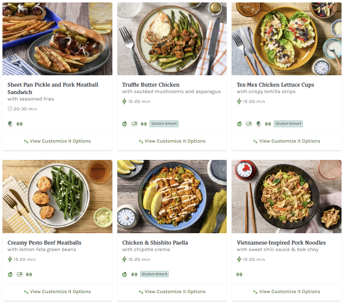Open Customize It options for Tex-Mex Lettuce Cups
Screen dimensions: 343x304
click(x=286, y=141)
